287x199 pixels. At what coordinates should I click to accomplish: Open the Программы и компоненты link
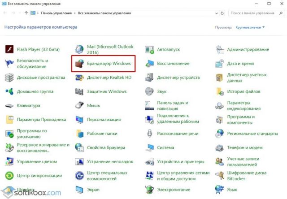tap(241, 120)
